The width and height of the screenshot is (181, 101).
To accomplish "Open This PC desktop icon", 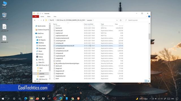I will [5, 5].
